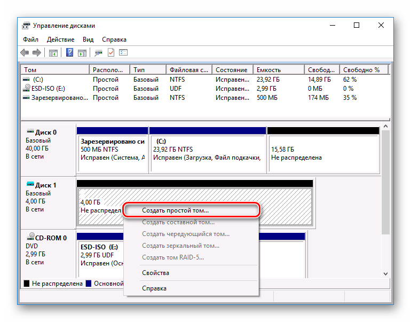Click the blue Основной legend swatch

pyautogui.click(x=89, y=284)
